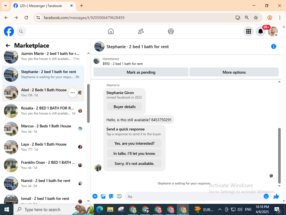Click the browser forward arrow
This screenshot has width=286, height=215.
[16, 18]
